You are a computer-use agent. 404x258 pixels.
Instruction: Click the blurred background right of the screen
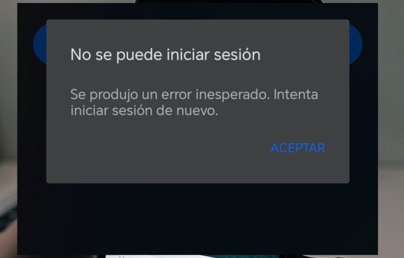(391, 129)
